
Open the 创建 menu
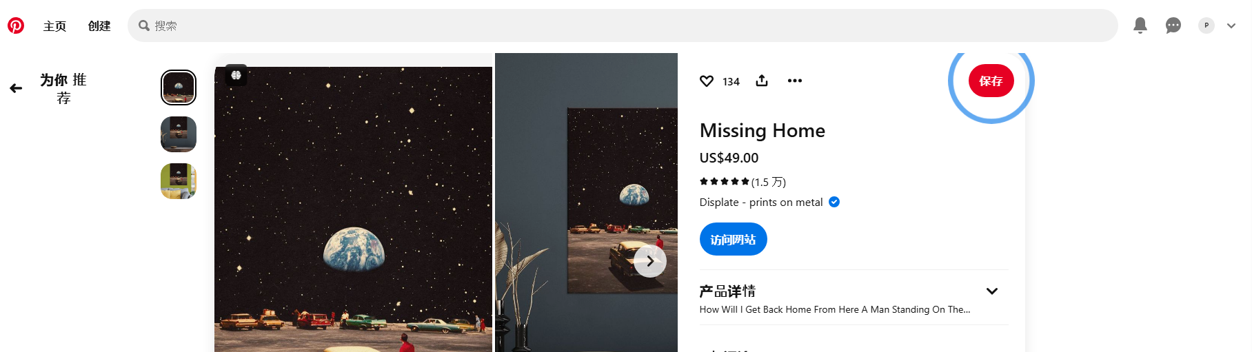point(99,26)
